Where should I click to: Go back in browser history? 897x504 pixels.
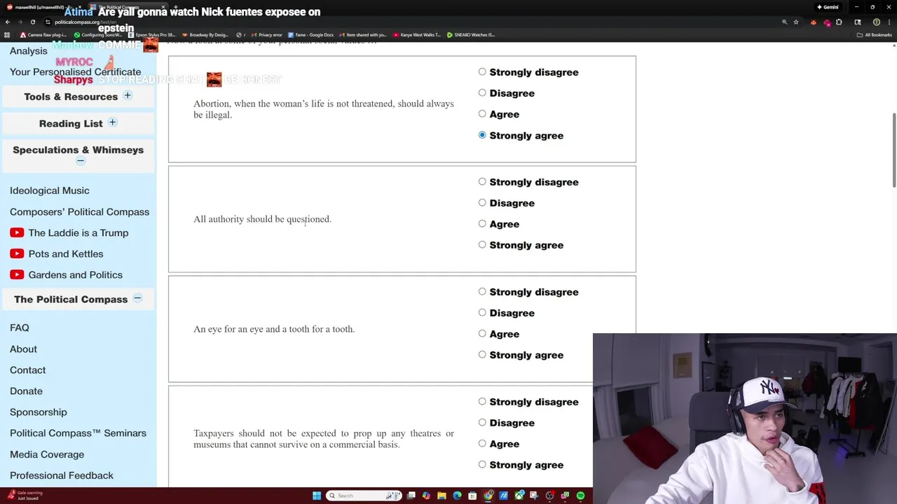[x=8, y=22]
